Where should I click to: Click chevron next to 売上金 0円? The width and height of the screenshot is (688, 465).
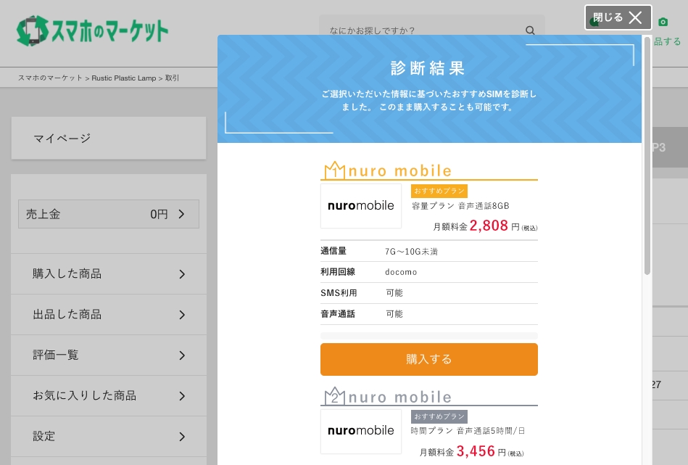[x=182, y=214]
